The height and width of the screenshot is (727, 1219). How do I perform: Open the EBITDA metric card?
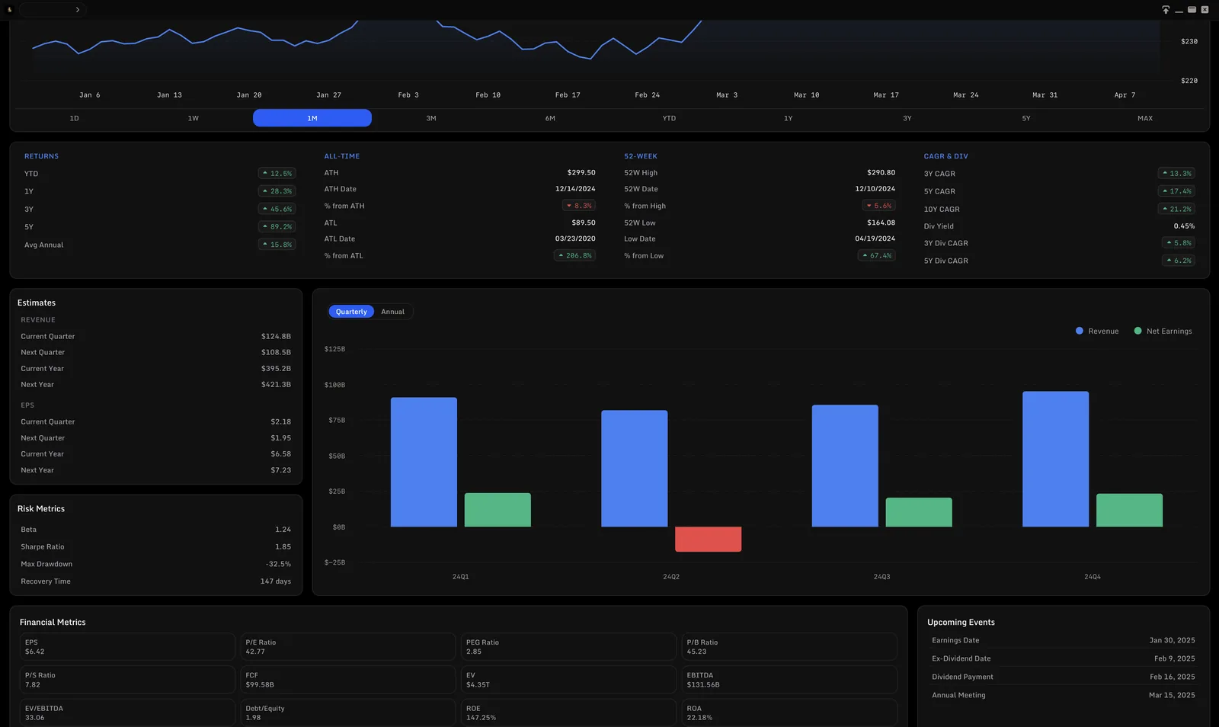coord(789,680)
